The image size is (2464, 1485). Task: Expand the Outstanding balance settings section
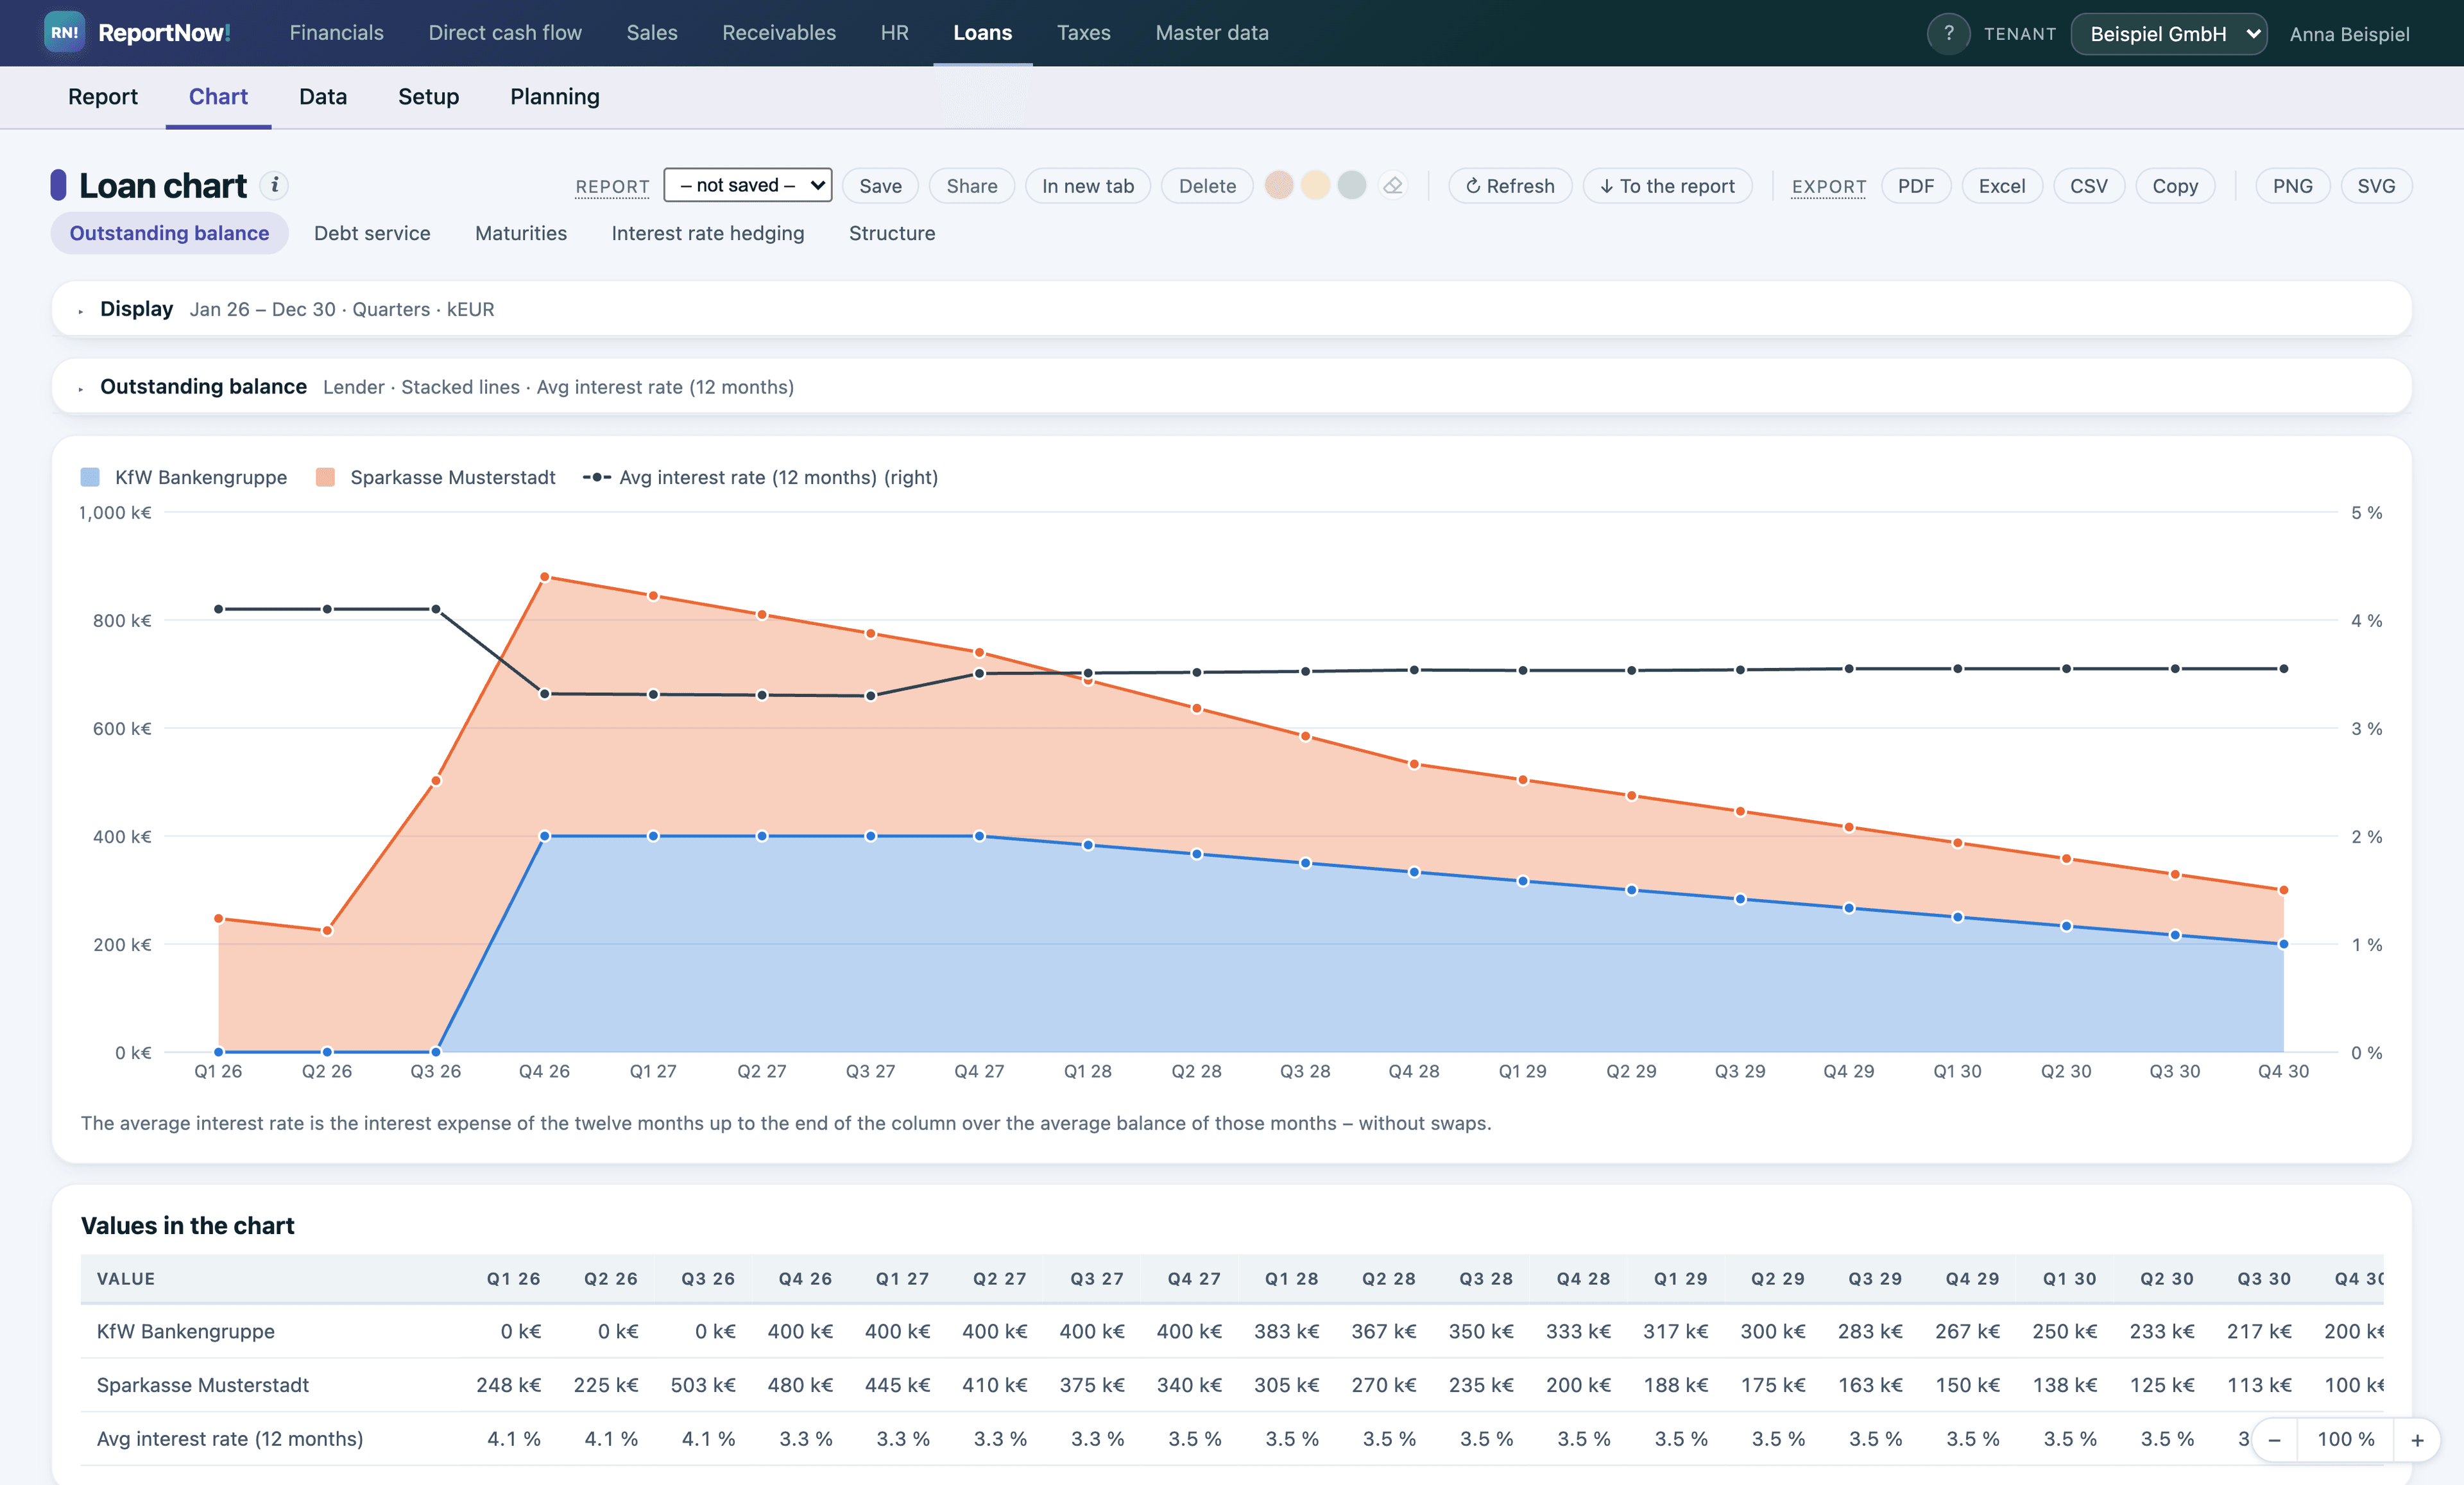[1231, 387]
